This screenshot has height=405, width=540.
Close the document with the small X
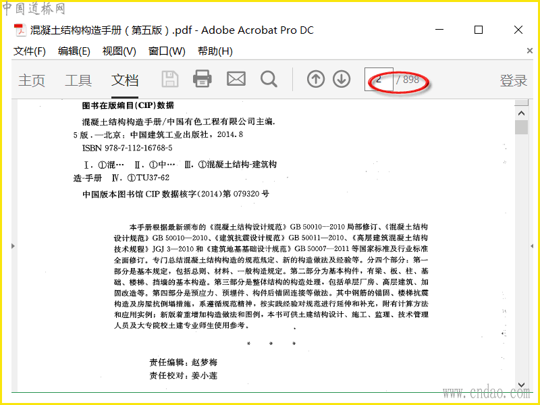(530, 51)
